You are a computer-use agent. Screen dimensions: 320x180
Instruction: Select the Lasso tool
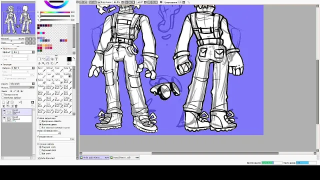pos(43,59)
